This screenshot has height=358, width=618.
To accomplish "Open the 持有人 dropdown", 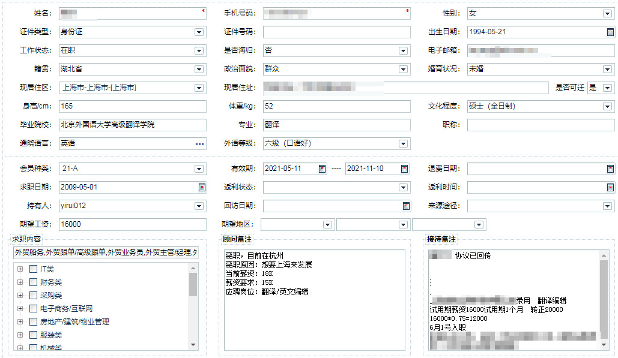I will tap(199, 206).
